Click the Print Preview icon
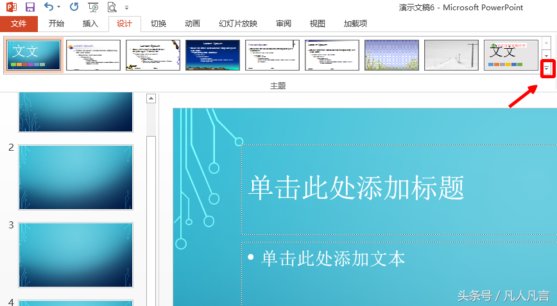This screenshot has width=557, height=306. click(x=112, y=7)
